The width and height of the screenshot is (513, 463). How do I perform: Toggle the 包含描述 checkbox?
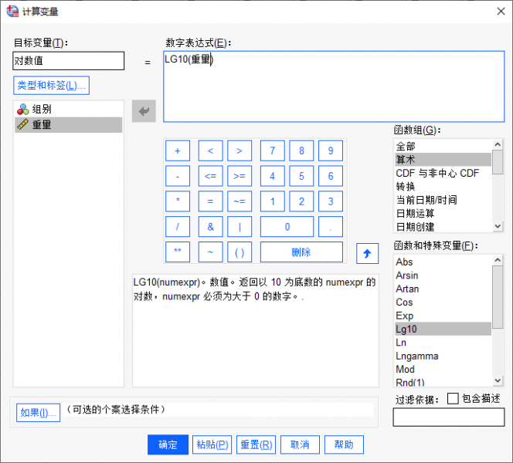(x=453, y=398)
